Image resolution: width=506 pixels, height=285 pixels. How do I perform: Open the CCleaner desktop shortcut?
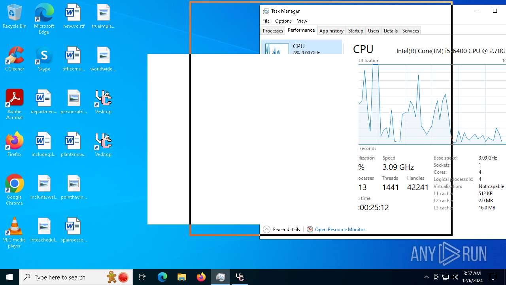coord(15,59)
